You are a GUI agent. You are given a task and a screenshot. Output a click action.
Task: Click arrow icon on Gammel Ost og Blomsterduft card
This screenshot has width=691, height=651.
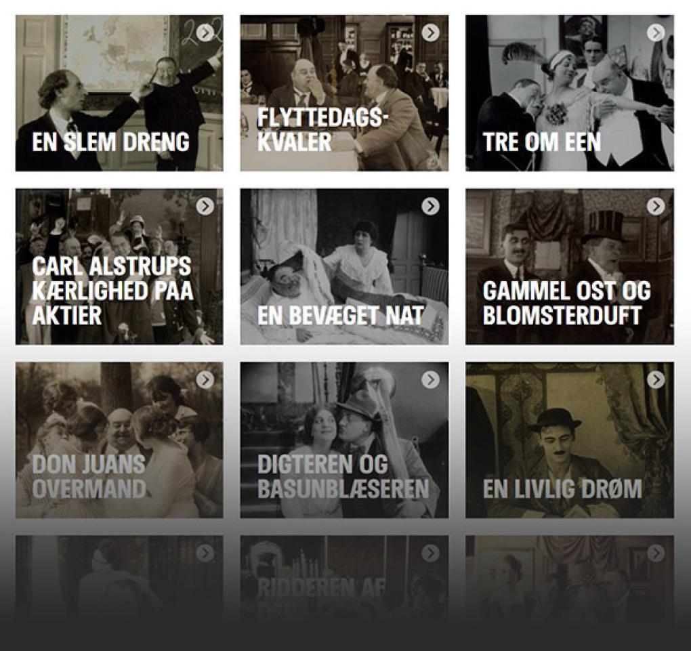656,207
